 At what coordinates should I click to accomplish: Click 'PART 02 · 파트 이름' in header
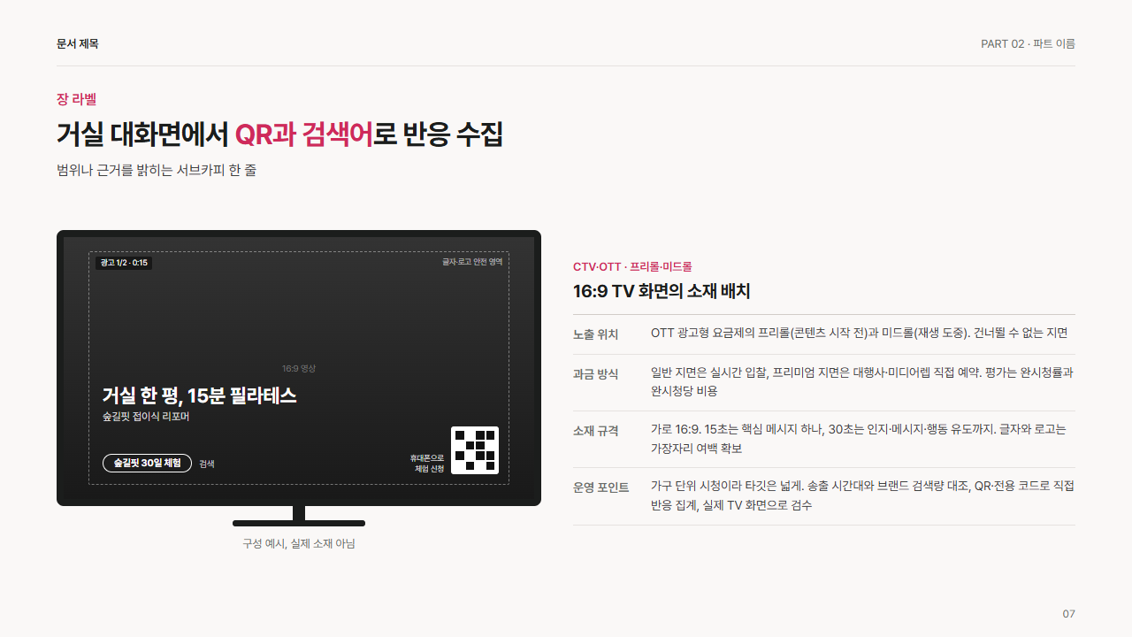click(x=1028, y=43)
